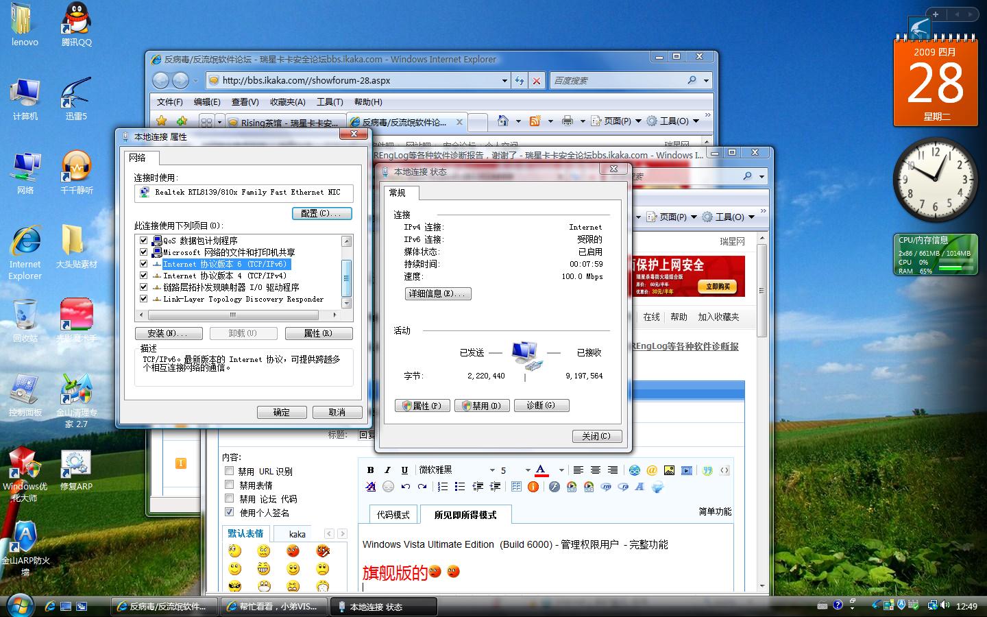
Task: Align text left in the post editor
Action: pyautogui.click(x=578, y=470)
